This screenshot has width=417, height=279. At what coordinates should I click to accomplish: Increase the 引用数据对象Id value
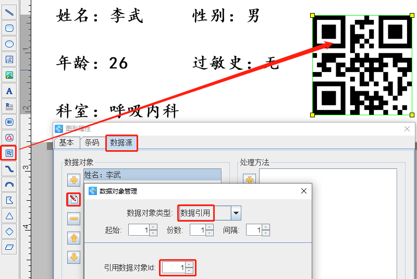click(189, 264)
